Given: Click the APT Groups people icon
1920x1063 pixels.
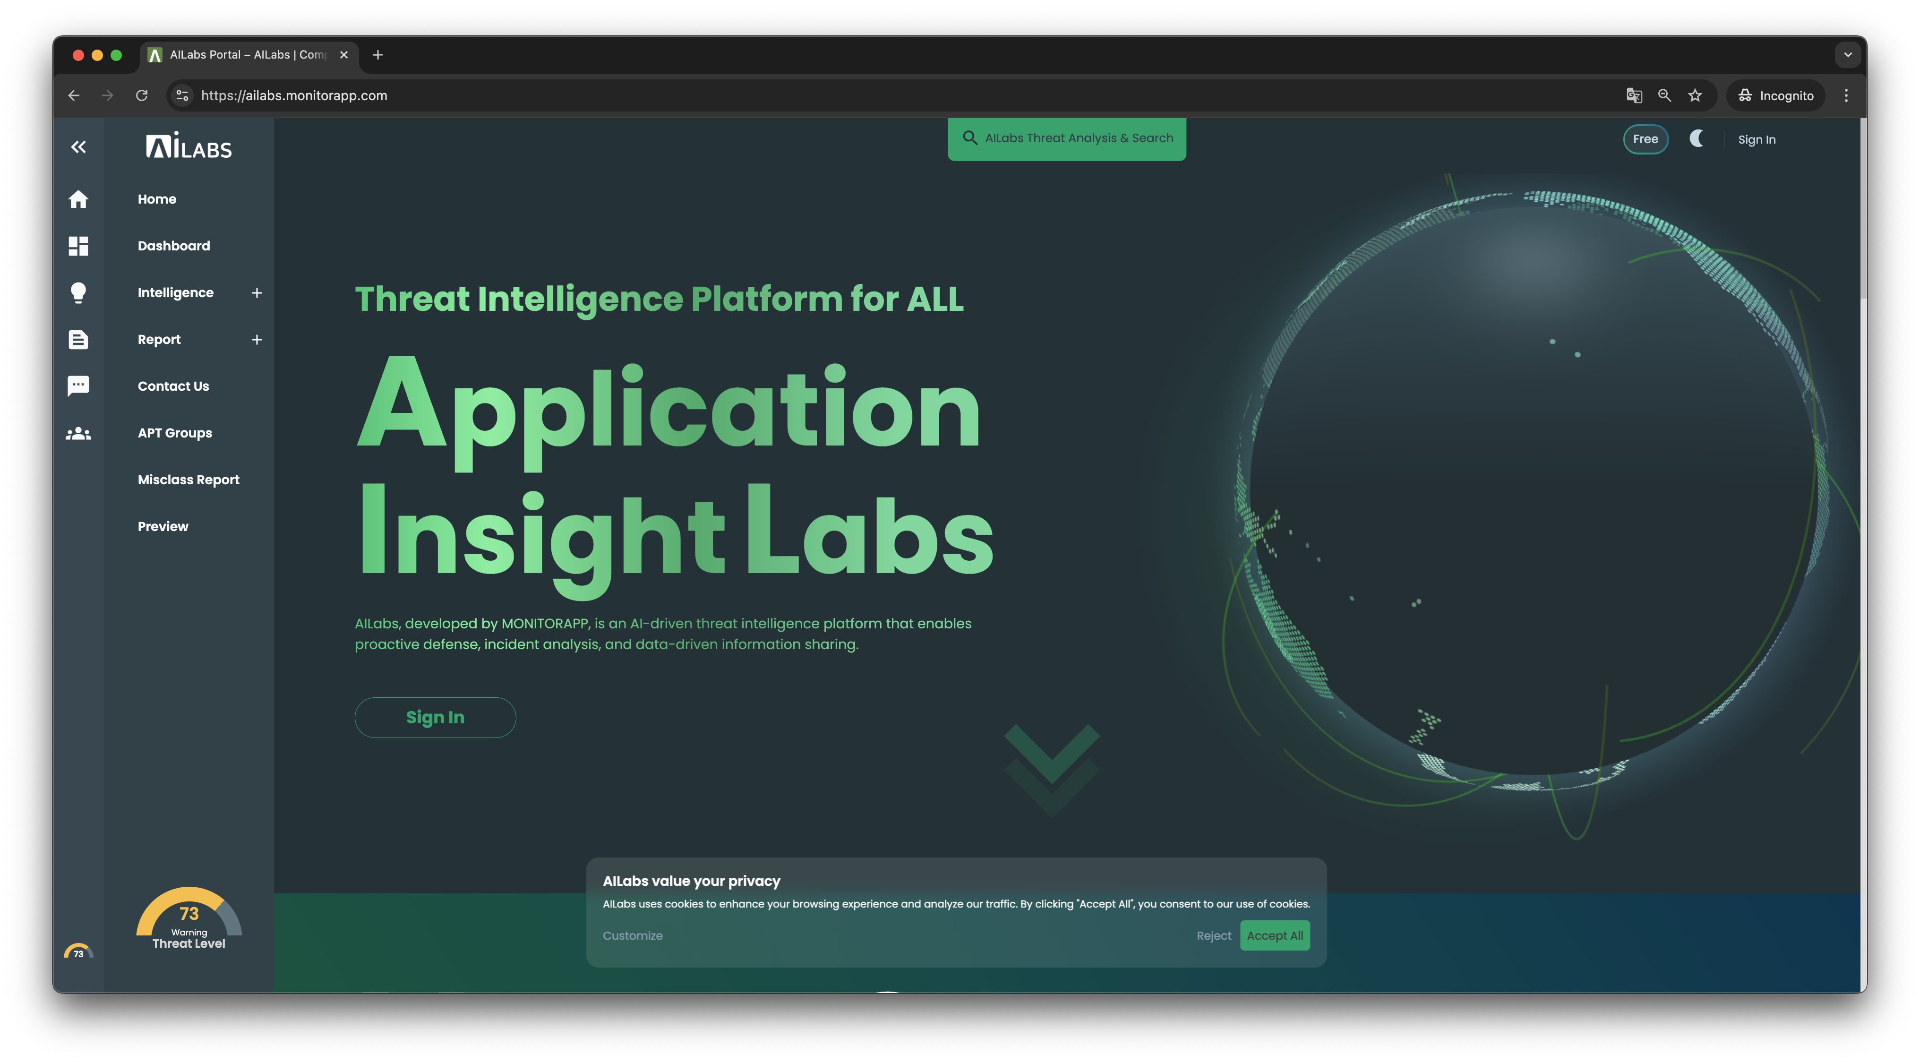Looking at the screenshot, I should 78,433.
